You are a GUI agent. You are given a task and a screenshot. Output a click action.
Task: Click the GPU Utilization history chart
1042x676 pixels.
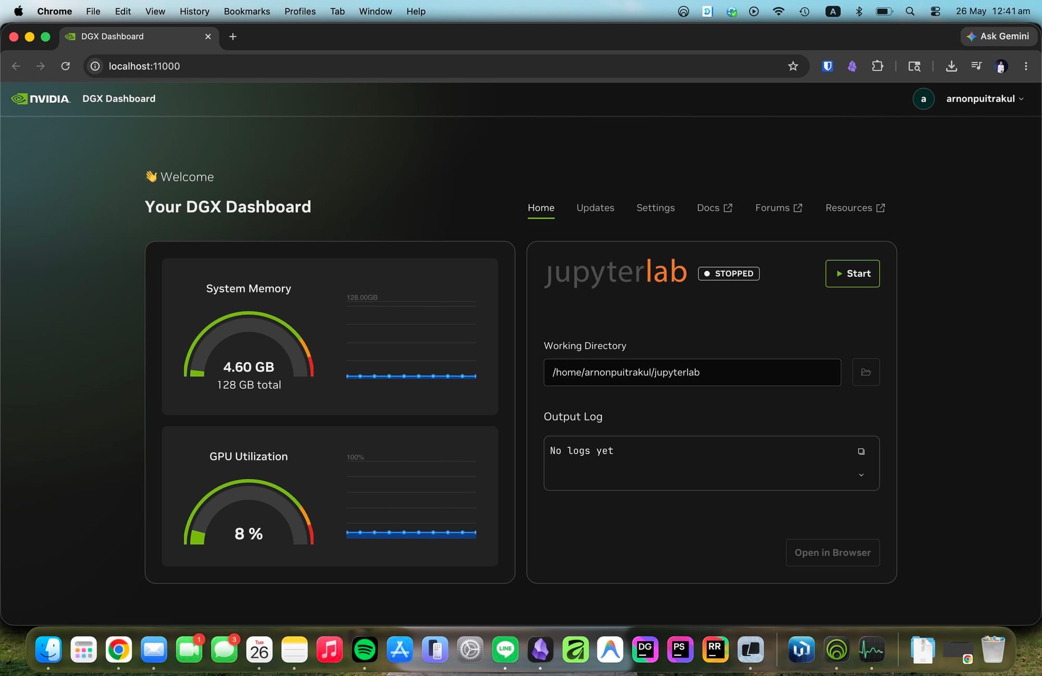click(x=411, y=496)
